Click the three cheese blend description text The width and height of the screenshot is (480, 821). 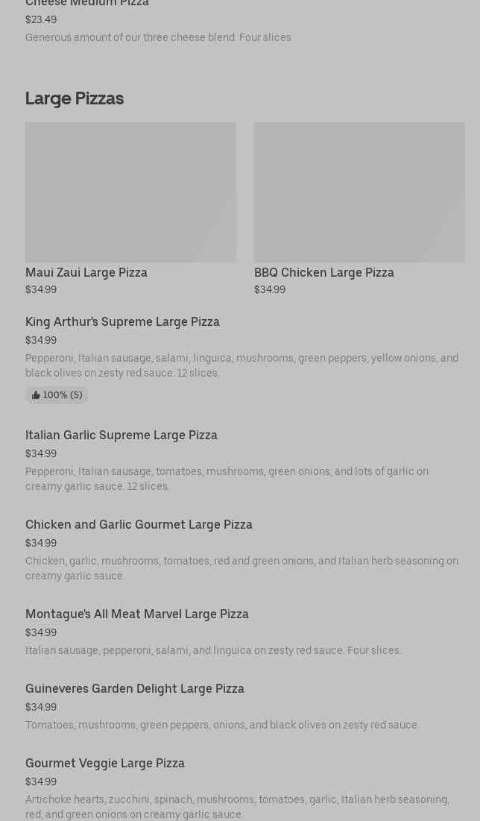coord(158,37)
